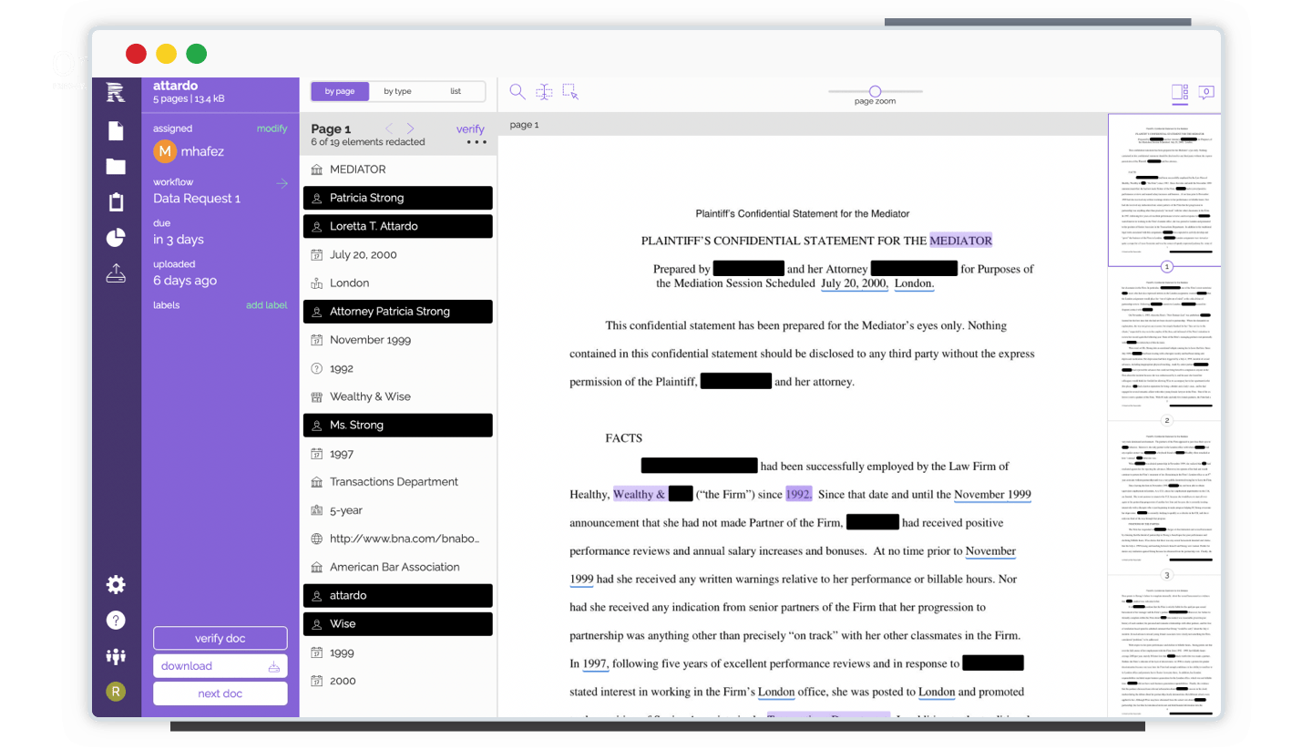Click the app logo at sidebar top
Image resolution: width=1312 pixels, height=750 pixels.
pos(116,92)
